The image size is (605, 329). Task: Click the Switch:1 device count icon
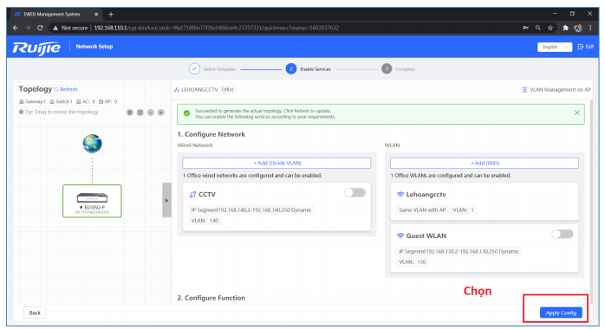pos(52,101)
